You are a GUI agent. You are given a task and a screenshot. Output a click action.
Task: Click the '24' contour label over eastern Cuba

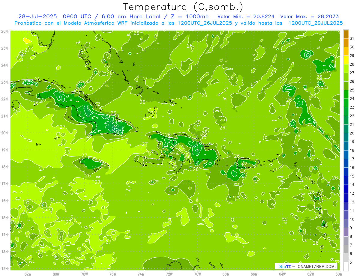[x=114, y=122]
